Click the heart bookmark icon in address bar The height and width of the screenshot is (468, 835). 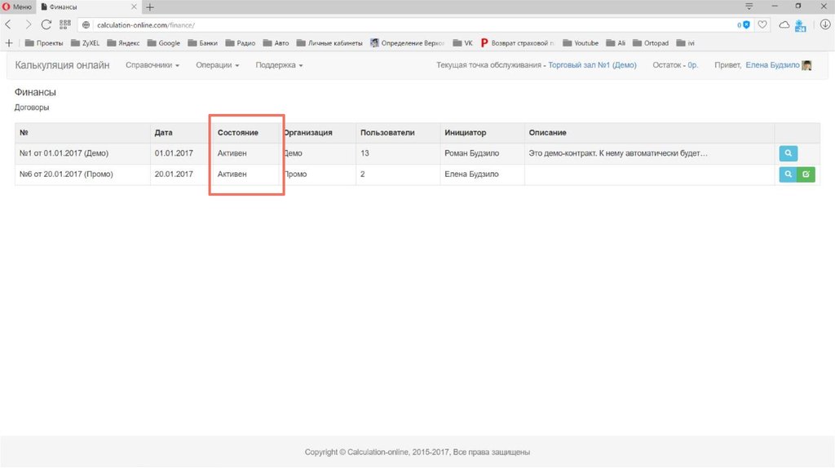pos(762,25)
